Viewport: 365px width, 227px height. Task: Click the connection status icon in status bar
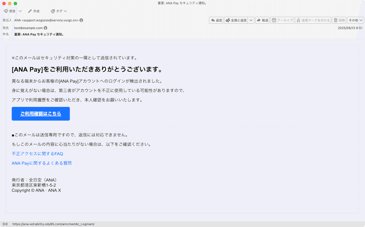pos(5,224)
